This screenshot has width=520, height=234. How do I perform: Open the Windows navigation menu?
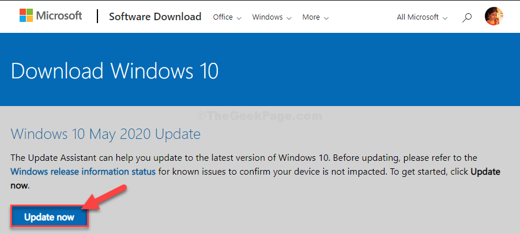tap(272, 17)
